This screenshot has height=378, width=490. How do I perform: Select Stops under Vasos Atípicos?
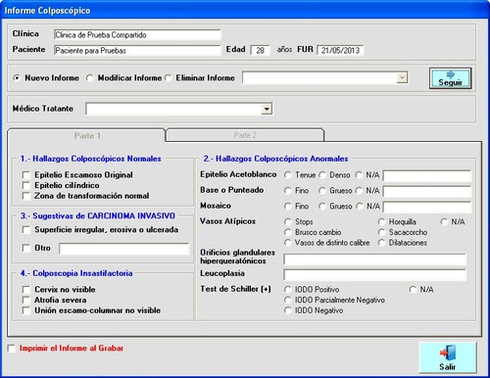tap(287, 222)
